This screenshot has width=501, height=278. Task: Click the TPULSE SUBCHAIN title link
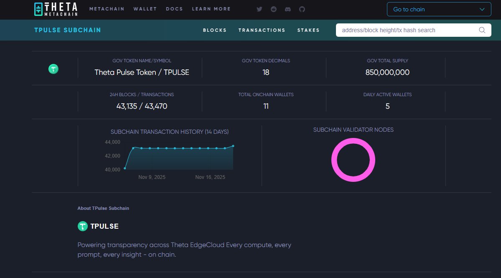(x=67, y=30)
